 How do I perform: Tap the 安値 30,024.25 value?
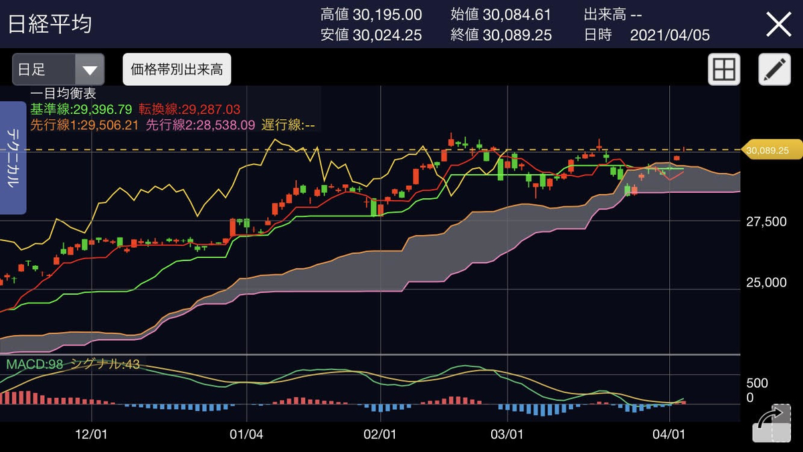[x=371, y=35]
